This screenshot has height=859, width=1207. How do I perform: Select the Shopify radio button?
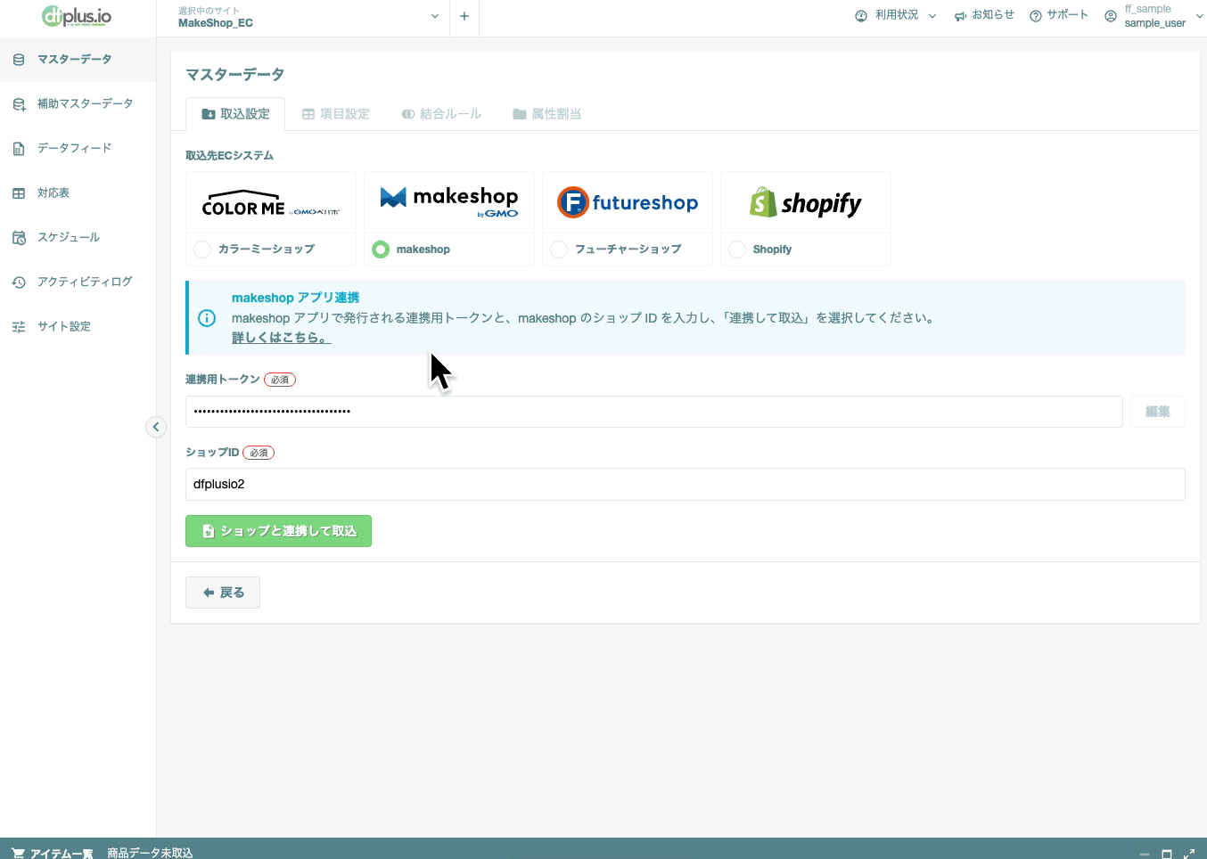pyautogui.click(x=737, y=250)
